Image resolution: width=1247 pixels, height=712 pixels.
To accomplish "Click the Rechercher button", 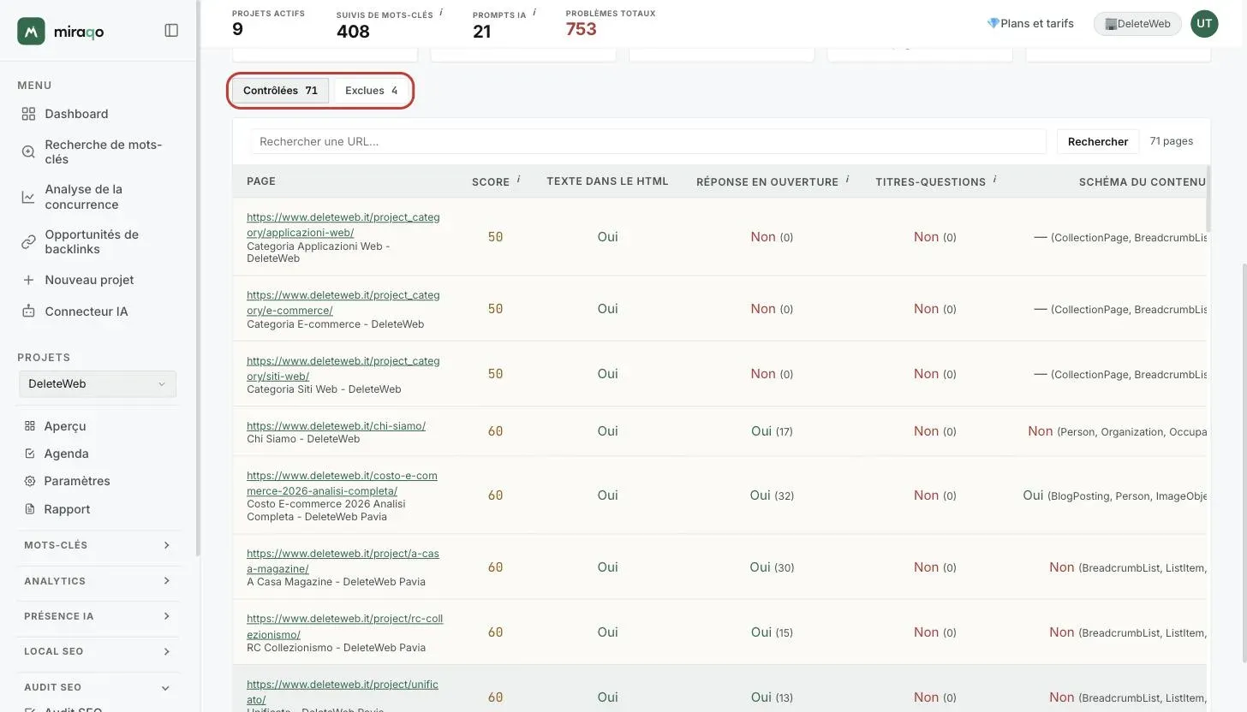I will [1097, 141].
